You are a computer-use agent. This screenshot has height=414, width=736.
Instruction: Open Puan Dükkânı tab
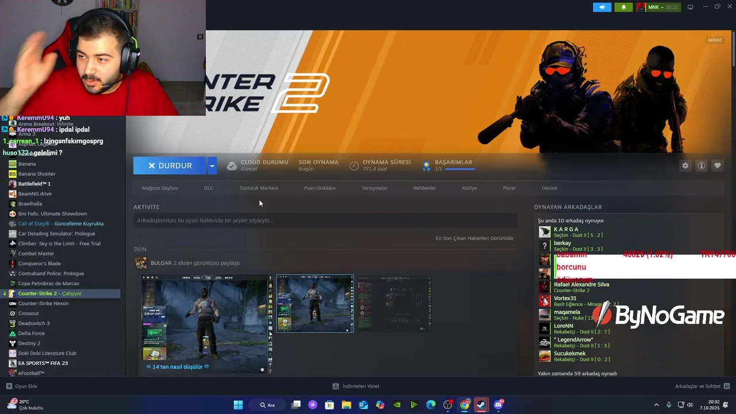click(320, 188)
